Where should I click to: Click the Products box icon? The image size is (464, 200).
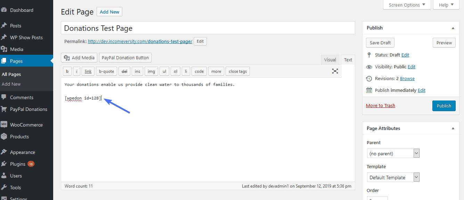[4, 137]
